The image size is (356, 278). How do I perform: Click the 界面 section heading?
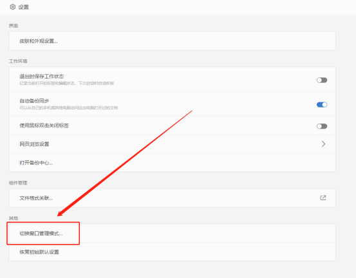tap(14, 26)
